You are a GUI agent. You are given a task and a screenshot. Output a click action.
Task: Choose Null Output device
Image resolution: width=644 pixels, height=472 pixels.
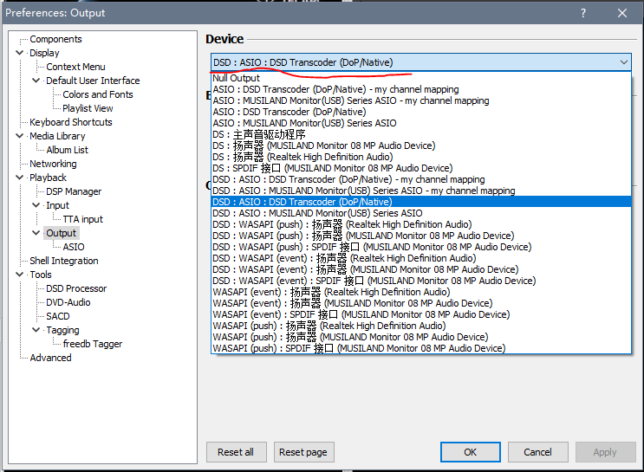coord(421,78)
